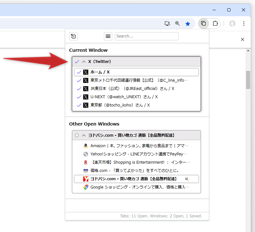Image resolution: width=255 pixels, height=232 pixels.
Task: Open Chrome three-dot menu
Action: click(244, 24)
